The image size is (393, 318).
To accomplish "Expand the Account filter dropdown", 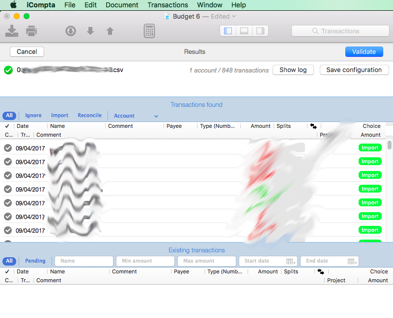I will (x=136, y=116).
